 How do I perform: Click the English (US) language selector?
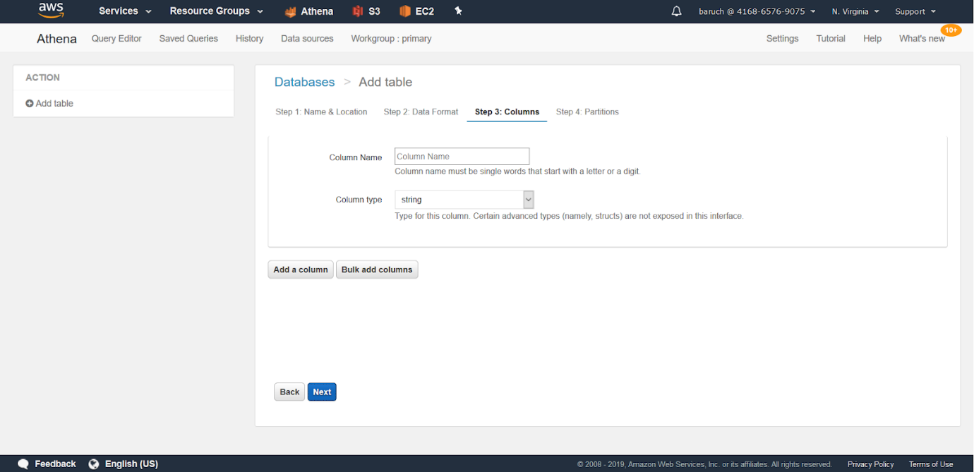click(x=131, y=464)
